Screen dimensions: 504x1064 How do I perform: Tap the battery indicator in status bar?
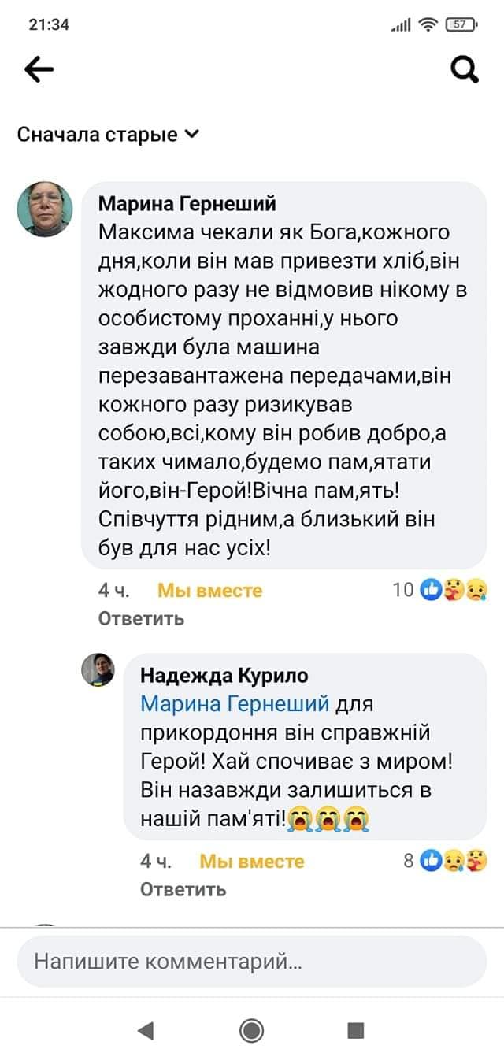(460, 24)
